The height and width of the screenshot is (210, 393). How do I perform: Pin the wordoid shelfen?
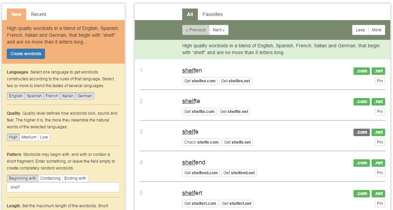[x=380, y=81]
